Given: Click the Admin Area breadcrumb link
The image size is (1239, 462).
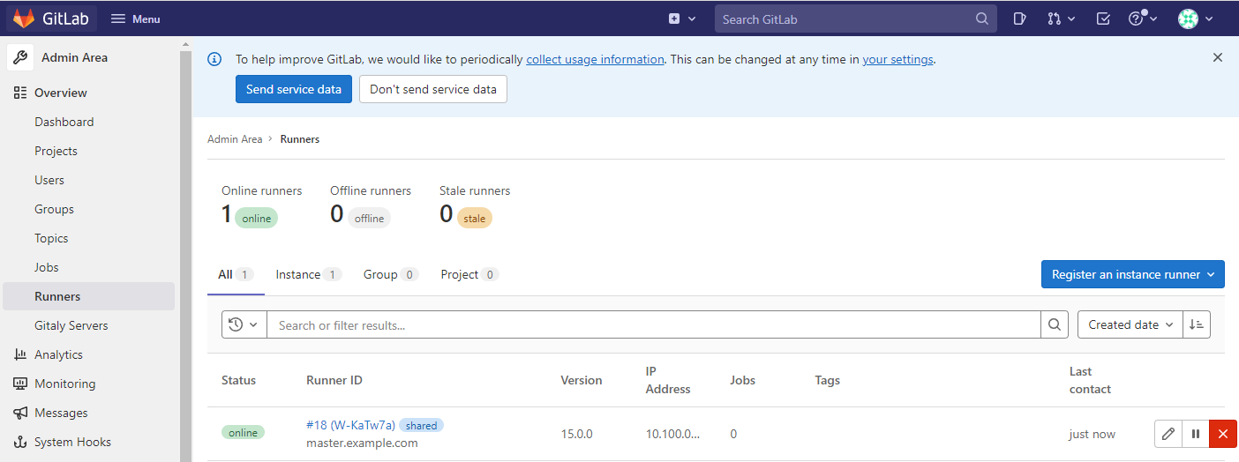Looking at the screenshot, I should (x=235, y=139).
